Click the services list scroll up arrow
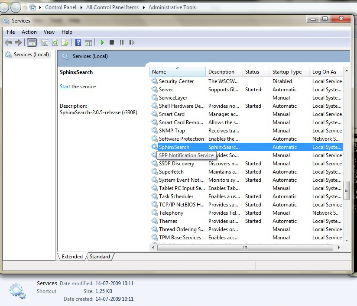The width and height of the screenshot is (357, 306). click(x=346, y=71)
